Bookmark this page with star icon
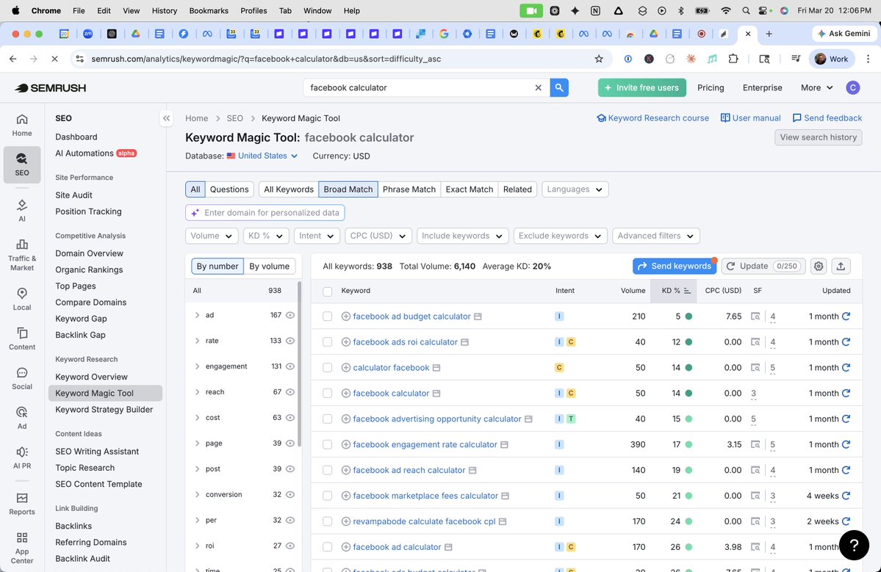881x572 pixels. [x=599, y=59]
